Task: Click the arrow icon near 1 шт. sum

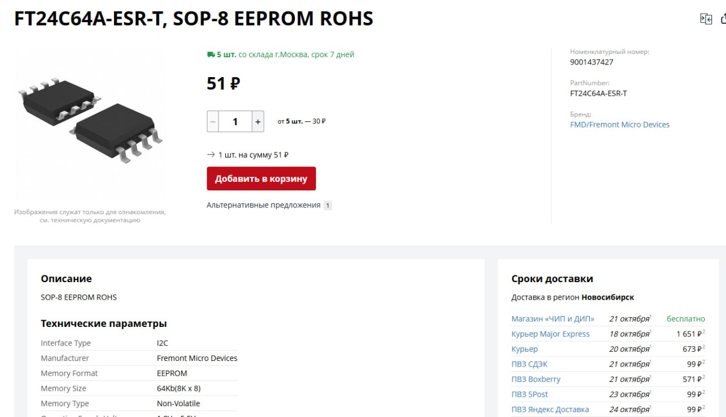Action: [x=211, y=155]
